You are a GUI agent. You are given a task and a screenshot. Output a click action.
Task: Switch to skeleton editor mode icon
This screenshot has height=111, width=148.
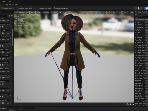click(139, 8)
